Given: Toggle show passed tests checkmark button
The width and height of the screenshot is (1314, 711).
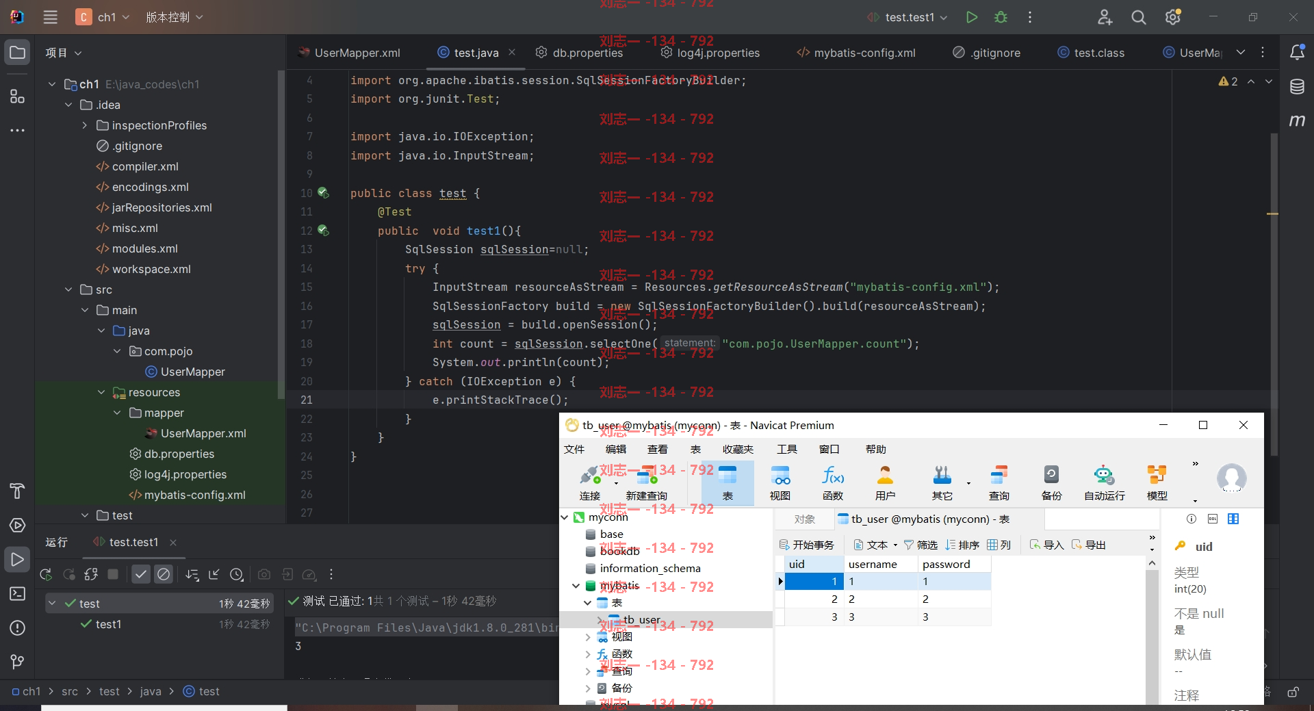Looking at the screenshot, I should 141,575.
